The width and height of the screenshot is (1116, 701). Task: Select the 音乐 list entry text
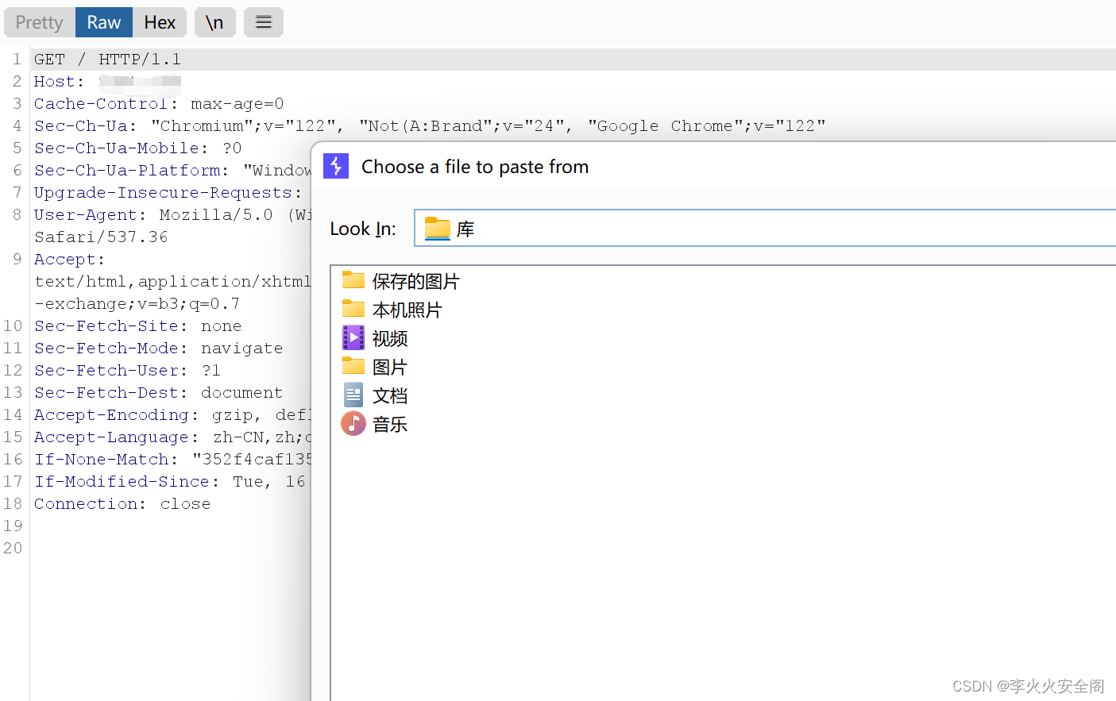point(390,425)
